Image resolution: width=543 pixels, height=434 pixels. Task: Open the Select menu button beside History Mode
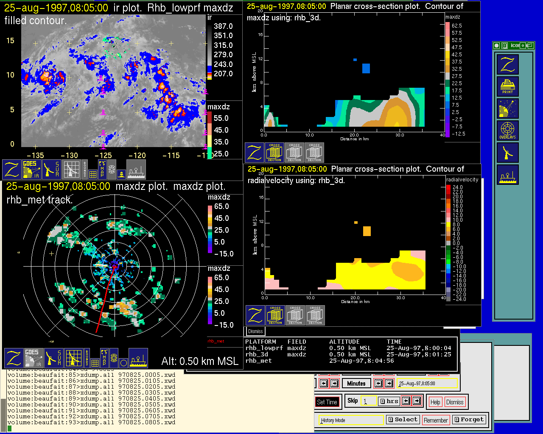(403, 420)
